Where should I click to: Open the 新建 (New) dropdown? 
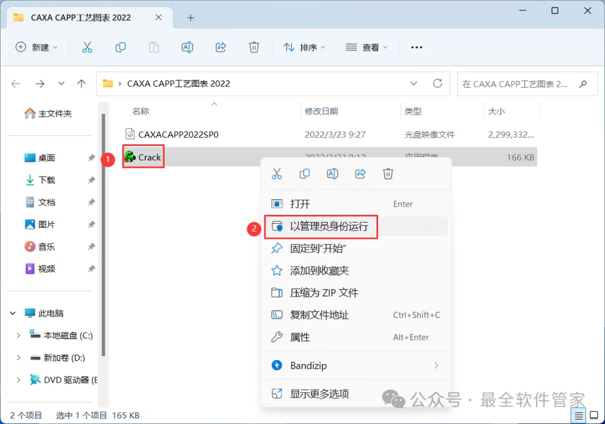(36, 48)
